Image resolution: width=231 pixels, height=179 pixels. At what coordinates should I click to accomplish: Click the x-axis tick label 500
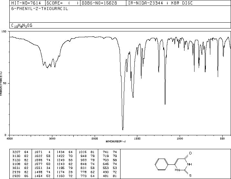(x=222, y=139)
